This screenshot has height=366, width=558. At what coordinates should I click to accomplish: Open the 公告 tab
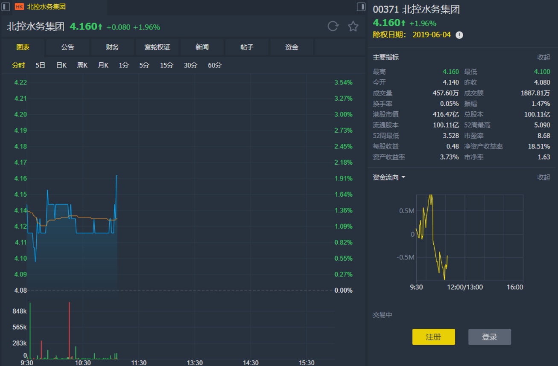(x=67, y=47)
